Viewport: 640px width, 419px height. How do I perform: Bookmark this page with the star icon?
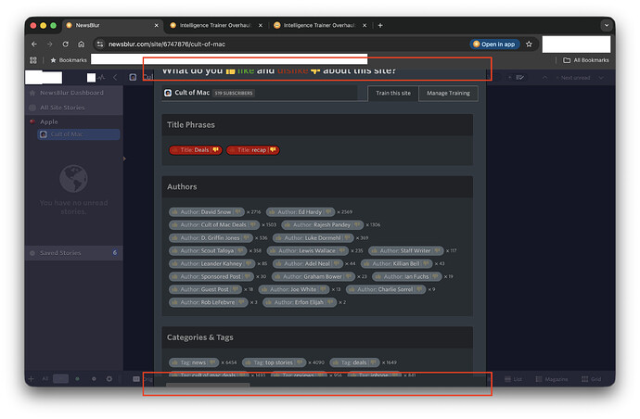point(530,44)
